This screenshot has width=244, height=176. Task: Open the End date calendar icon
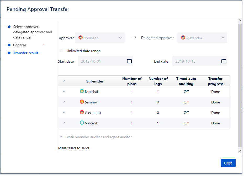pos(224,61)
